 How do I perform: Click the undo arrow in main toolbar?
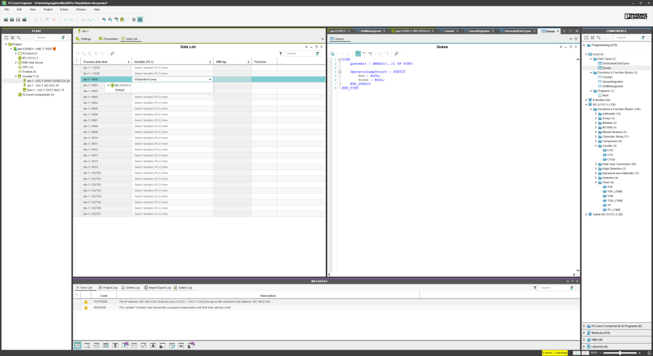[65, 20]
